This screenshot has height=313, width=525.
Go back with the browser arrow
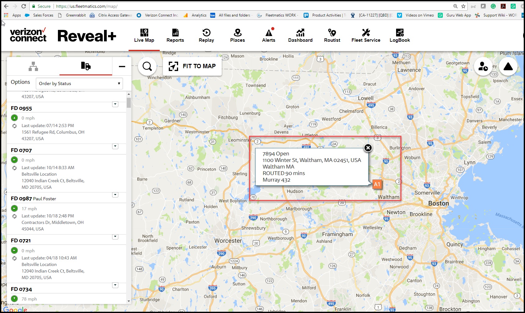point(6,6)
